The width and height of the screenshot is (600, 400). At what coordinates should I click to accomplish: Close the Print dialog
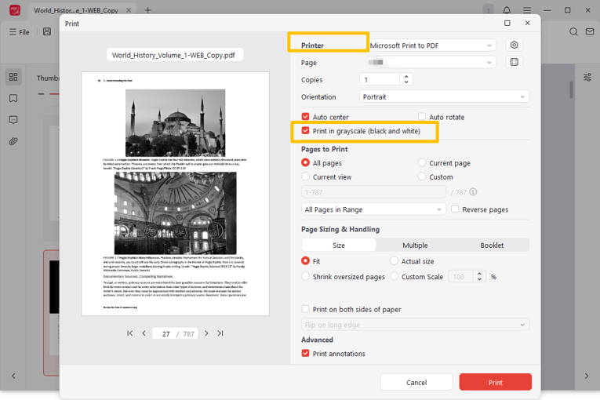tap(527, 23)
